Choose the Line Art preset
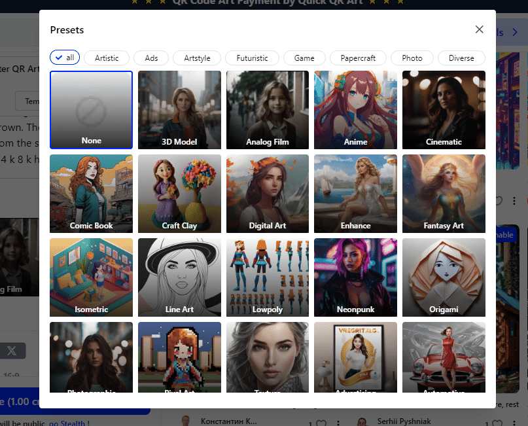This screenshot has height=426, width=528. [x=179, y=277]
